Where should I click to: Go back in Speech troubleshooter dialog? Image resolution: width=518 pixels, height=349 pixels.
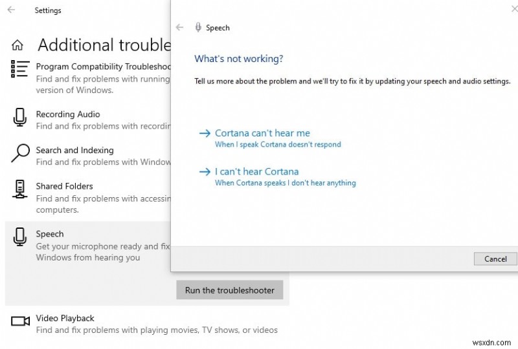[x=179, y=27]
